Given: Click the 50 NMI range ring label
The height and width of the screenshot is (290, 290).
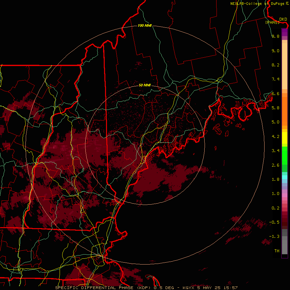Looking at the screenshot, I should point(145,85).
